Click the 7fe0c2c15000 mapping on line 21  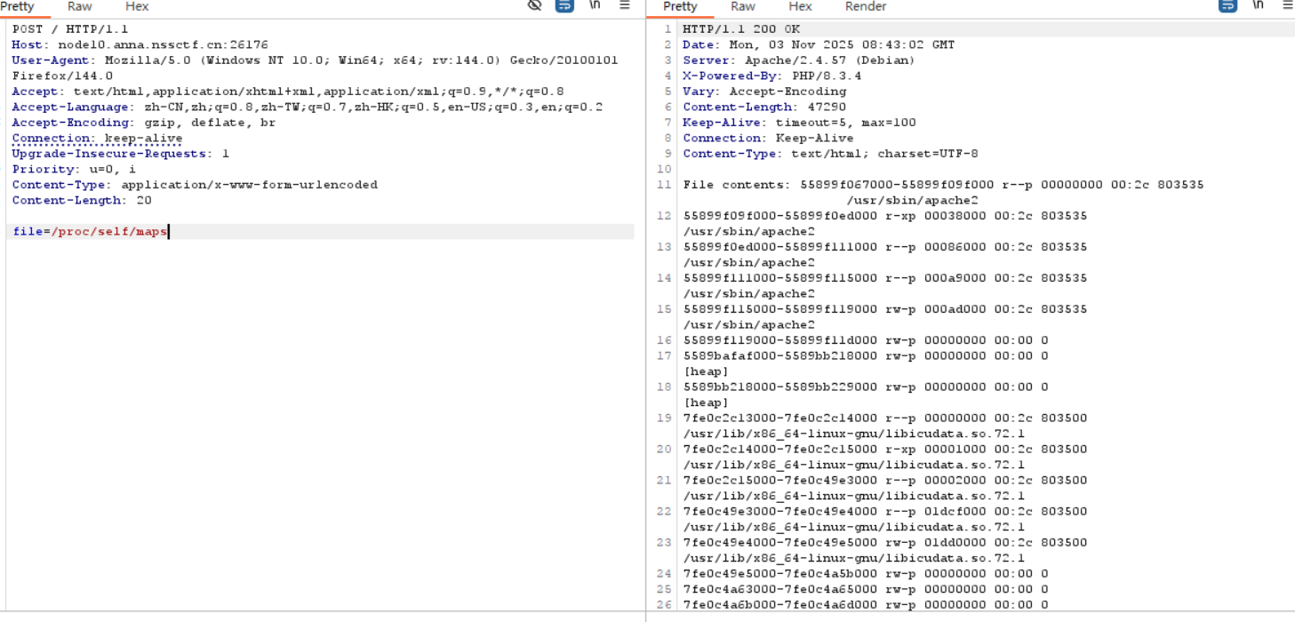coord(885,481)
